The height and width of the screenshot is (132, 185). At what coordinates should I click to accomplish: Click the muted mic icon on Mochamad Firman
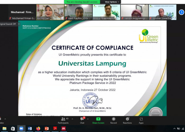[10, 18]
